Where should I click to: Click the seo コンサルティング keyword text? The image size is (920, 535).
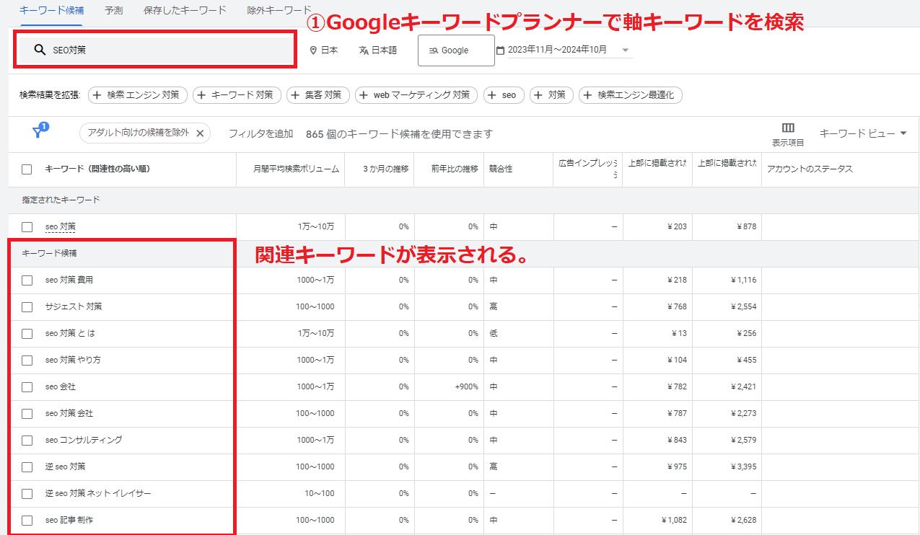(x=84, y=441)
